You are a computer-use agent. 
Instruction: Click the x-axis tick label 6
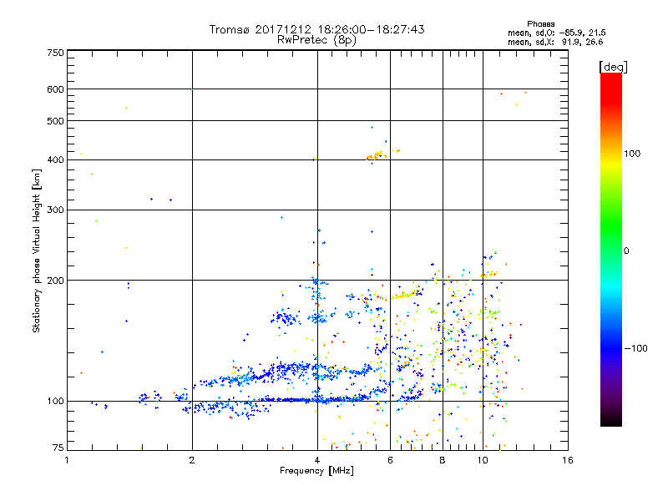click(390, 460)
